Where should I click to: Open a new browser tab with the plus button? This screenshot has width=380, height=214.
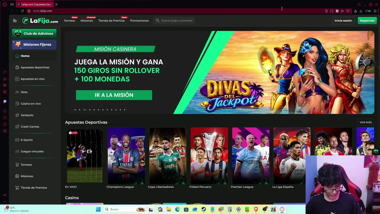coord(56,4)
